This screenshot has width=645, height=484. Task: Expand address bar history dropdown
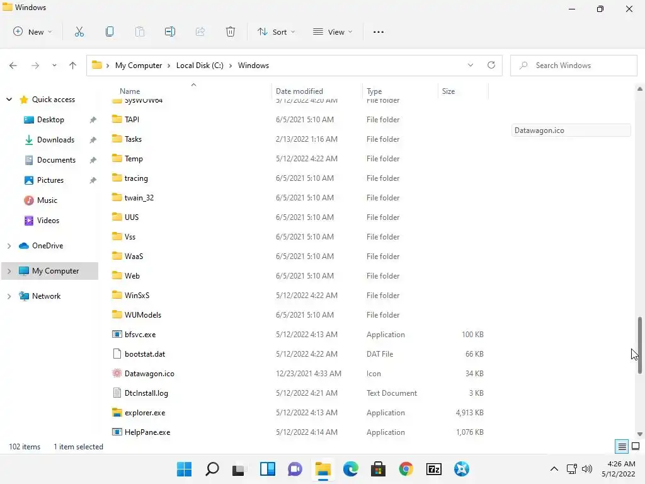(x=471, y=65)
